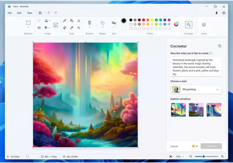Click the Cancel button

174,146
